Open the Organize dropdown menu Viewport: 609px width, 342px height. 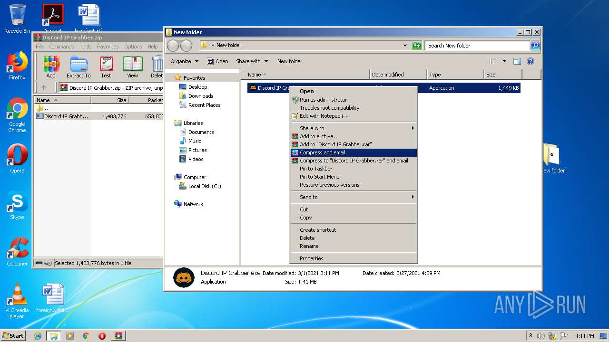(x=184, y=61)
